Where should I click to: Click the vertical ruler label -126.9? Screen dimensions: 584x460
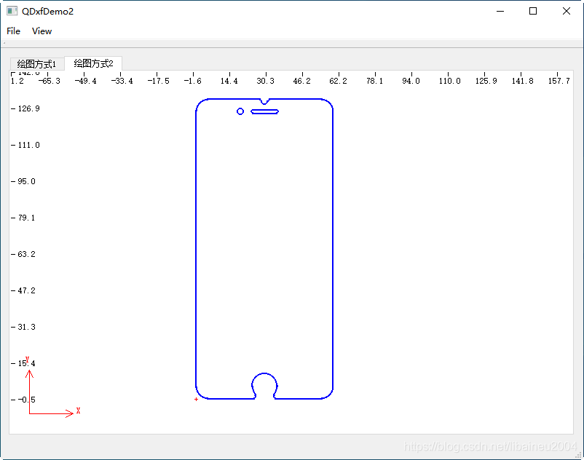[26, 108]
